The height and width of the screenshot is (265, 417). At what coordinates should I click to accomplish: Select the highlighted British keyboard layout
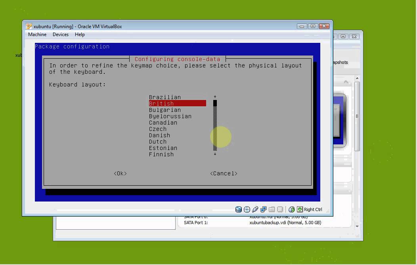[x=178, y=103]
